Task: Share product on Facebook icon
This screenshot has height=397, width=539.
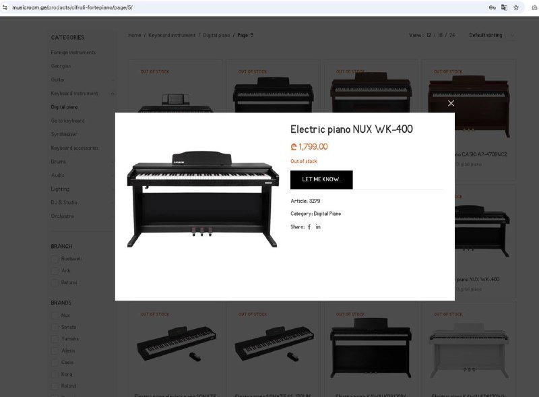Action: point(309,226)
